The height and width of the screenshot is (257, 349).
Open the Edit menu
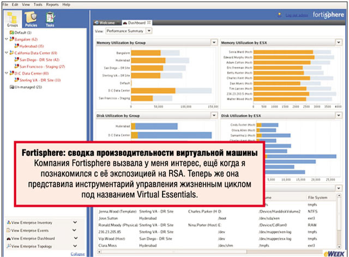(15, 4)
